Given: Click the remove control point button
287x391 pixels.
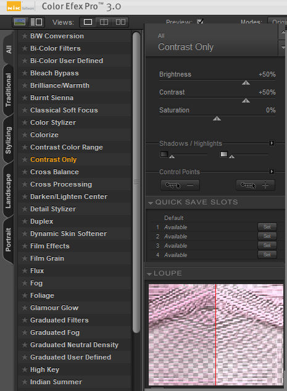Looking at the screenshot, I should click(x=180, y=185).
